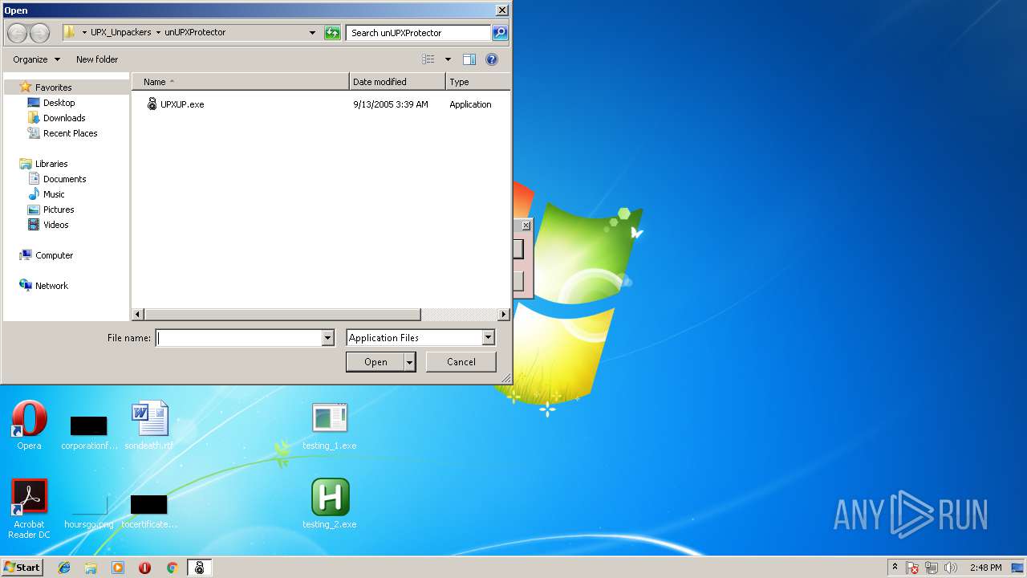The height and width of the screenshot is (578, 1027).
Task: Select the hoursgo.png desktop file
Action: [89, 509]
